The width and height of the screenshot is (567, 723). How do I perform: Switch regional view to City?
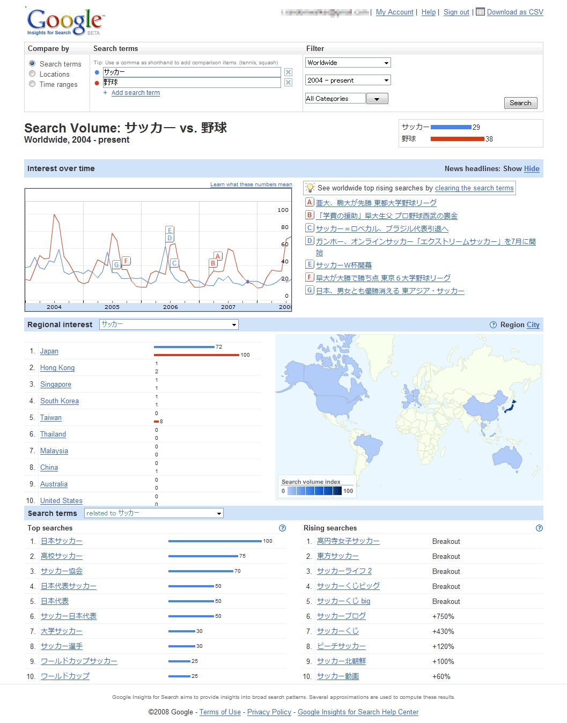[x=533, y=324]
